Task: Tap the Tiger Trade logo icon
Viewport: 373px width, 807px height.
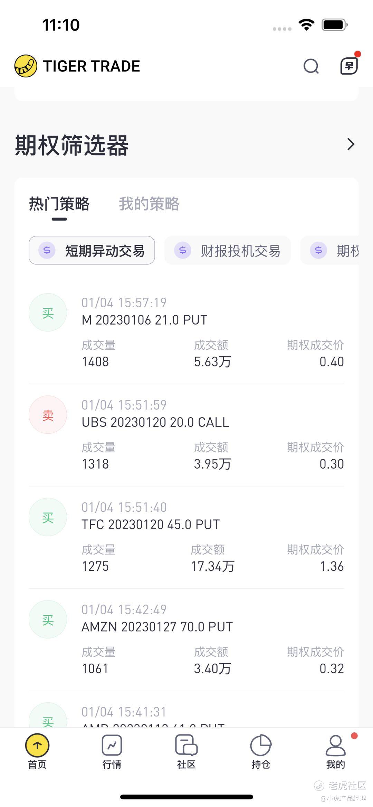Action: [26, 66]
